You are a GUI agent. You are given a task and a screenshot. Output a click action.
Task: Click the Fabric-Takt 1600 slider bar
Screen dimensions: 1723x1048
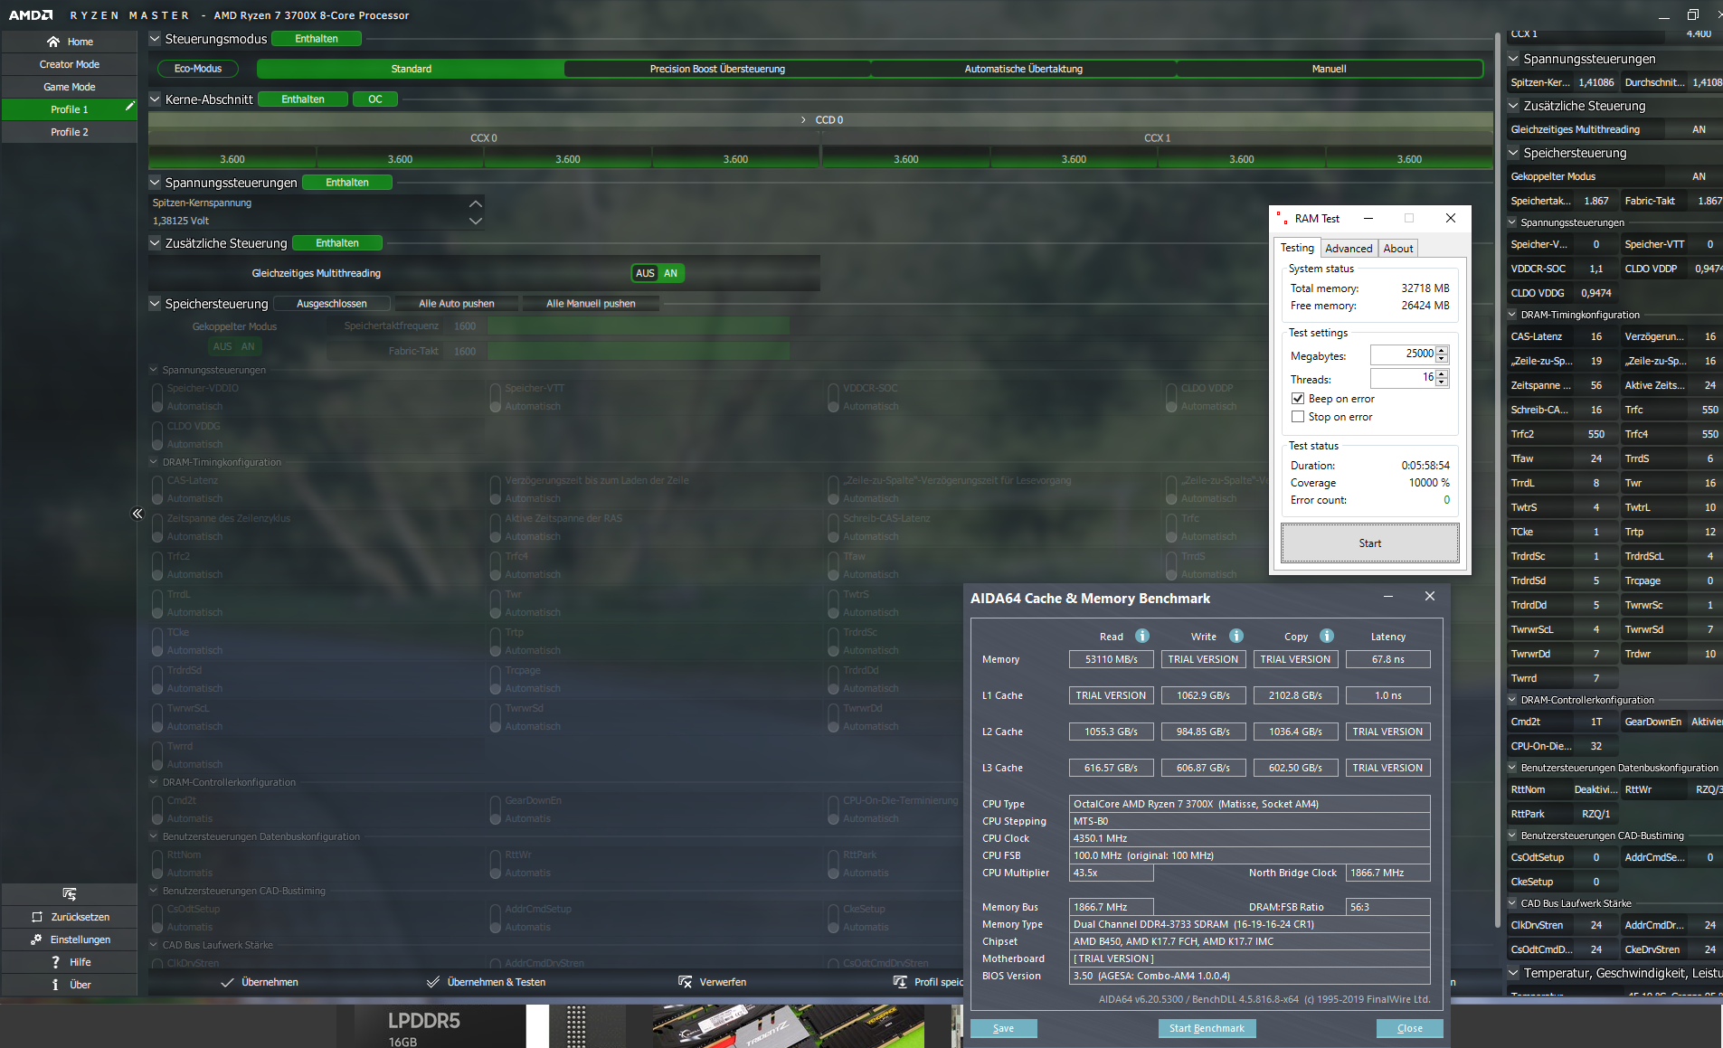pos(638,351)
